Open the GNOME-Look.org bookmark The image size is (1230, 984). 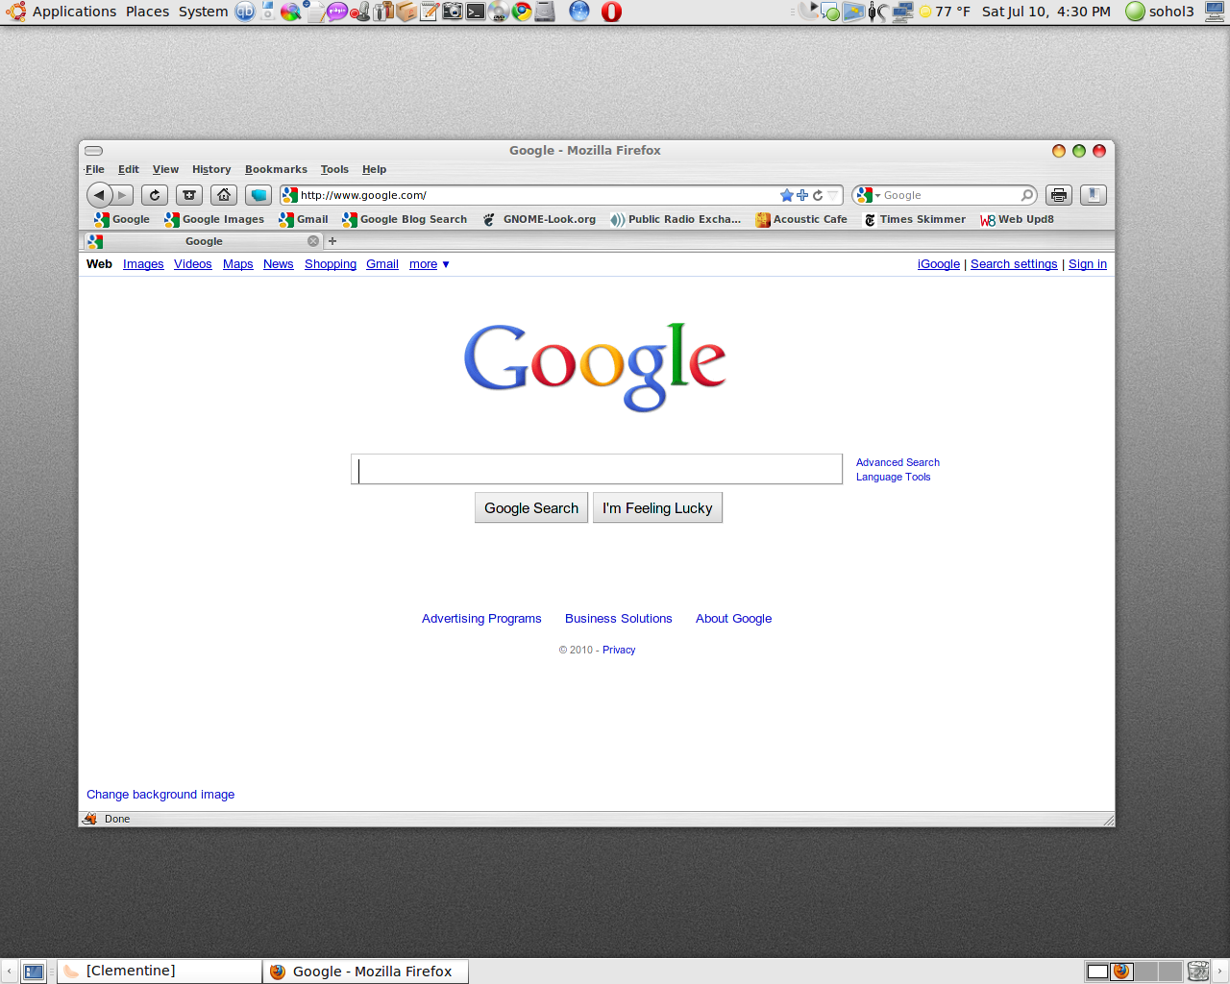(x=539, y=219)
